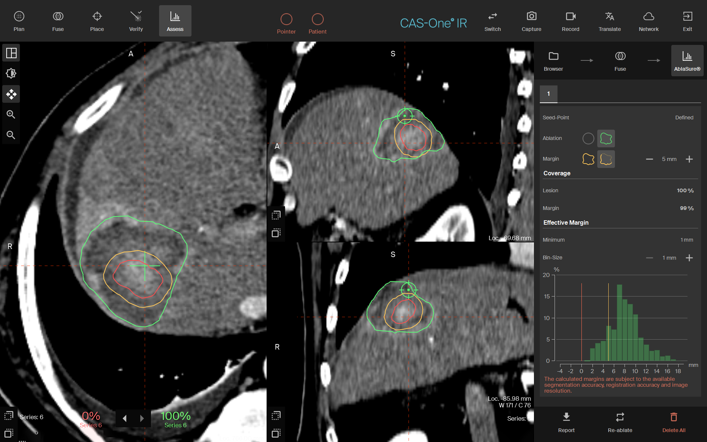Select the Assess step
707x442 pixels.
click(175, 21)
